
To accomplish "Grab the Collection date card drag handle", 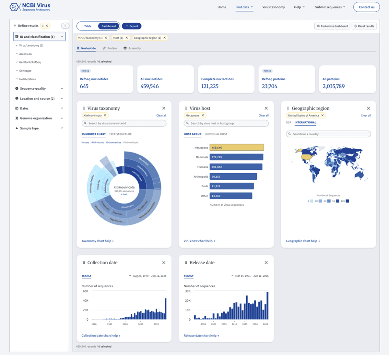I will (84, 263).
